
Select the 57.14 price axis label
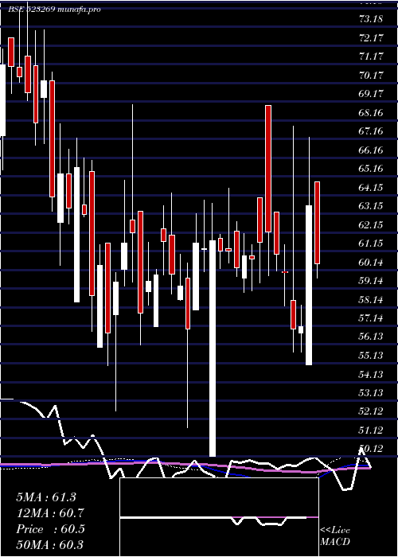(x=371, y=318)
